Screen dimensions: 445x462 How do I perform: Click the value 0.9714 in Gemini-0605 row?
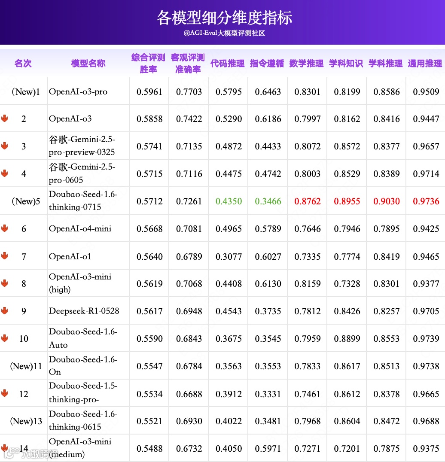(426, 173)
